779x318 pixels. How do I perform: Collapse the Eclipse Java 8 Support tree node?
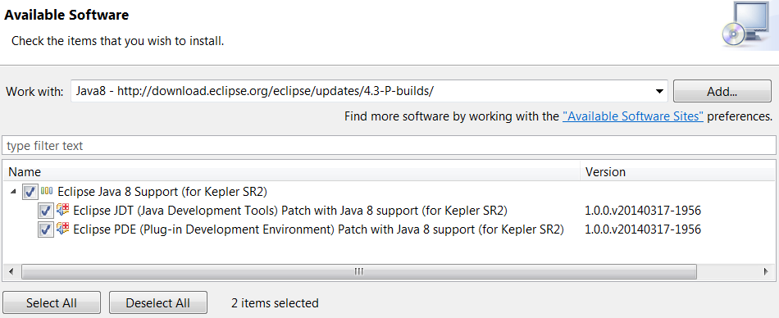coord(13,192)
